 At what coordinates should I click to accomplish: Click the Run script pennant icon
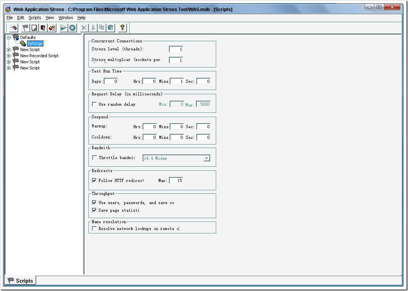click(64, 27)
